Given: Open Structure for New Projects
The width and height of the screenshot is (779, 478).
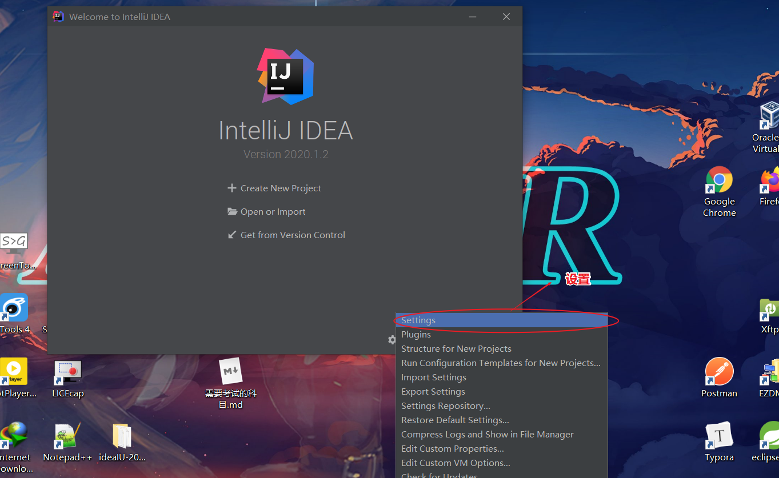Looking at the screenshot, I should (x=501, y=349).
